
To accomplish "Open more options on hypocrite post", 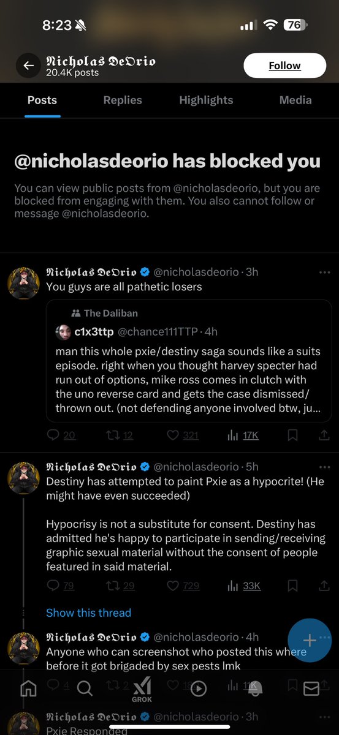I will pyautogui.click(x=324, y=467).
